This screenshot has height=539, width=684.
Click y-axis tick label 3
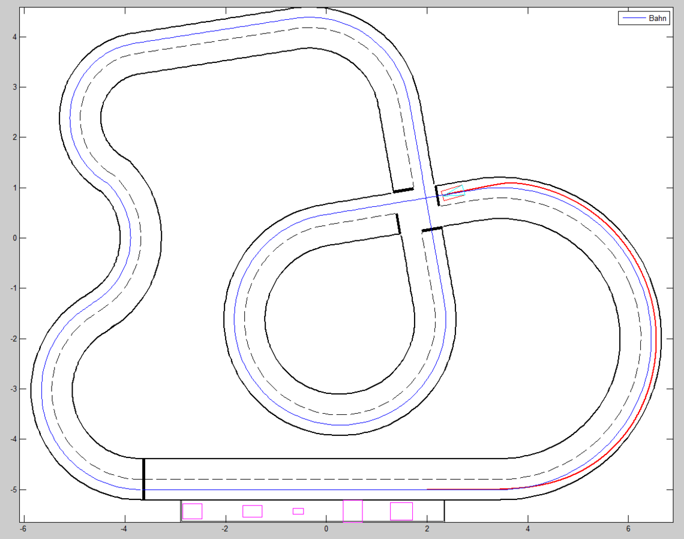pyautogui.click(x=15, y=87)
